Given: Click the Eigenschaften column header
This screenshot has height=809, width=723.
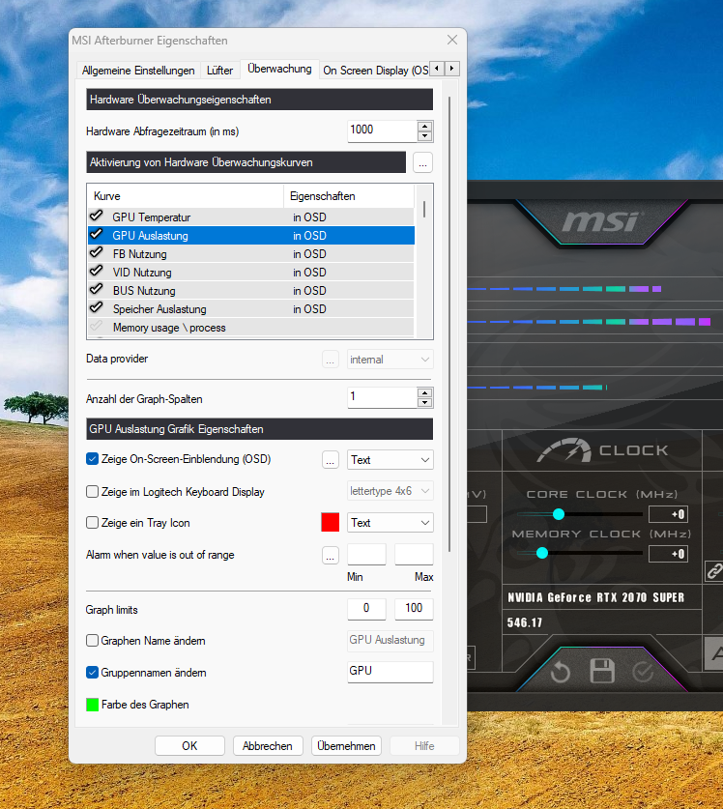Looking at the screenshot, I should 349,196.
